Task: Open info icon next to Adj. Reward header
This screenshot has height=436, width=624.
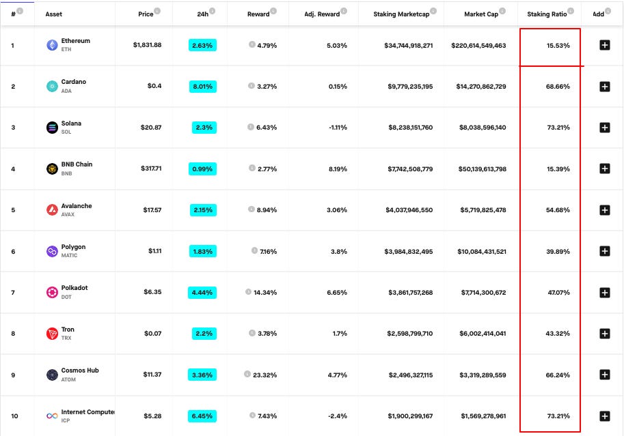Action: coord(343,11)
